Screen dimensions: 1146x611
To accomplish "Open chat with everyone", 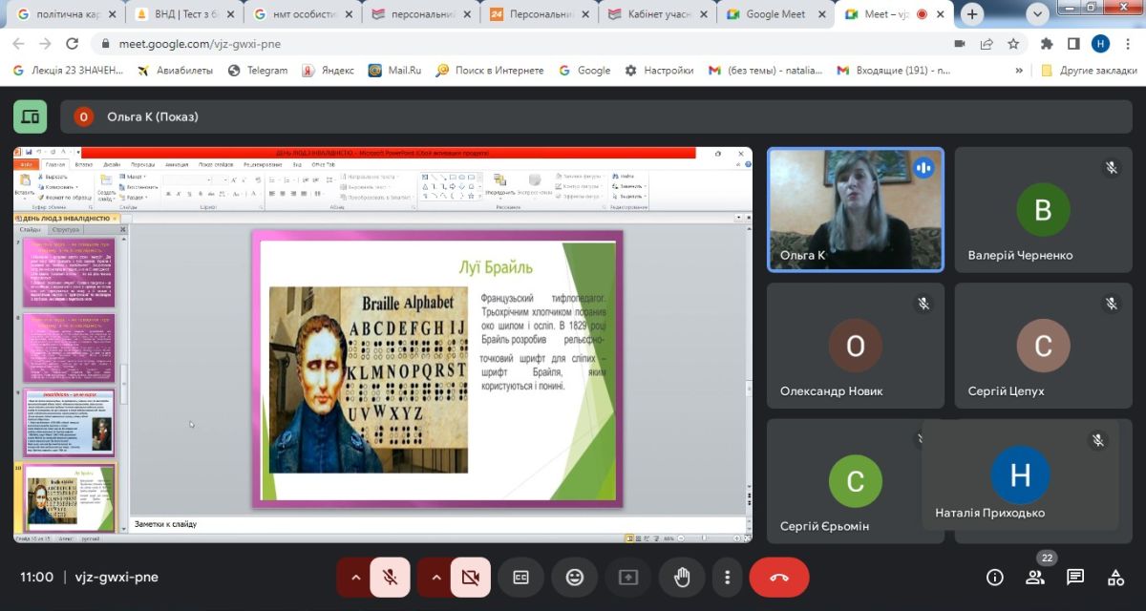I will point(1075,578).
